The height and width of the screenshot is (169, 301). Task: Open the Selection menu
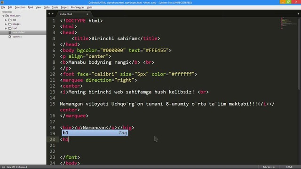20,8
